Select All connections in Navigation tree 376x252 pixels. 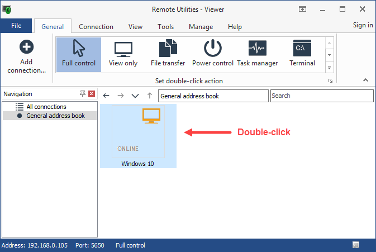pos(46,107)
